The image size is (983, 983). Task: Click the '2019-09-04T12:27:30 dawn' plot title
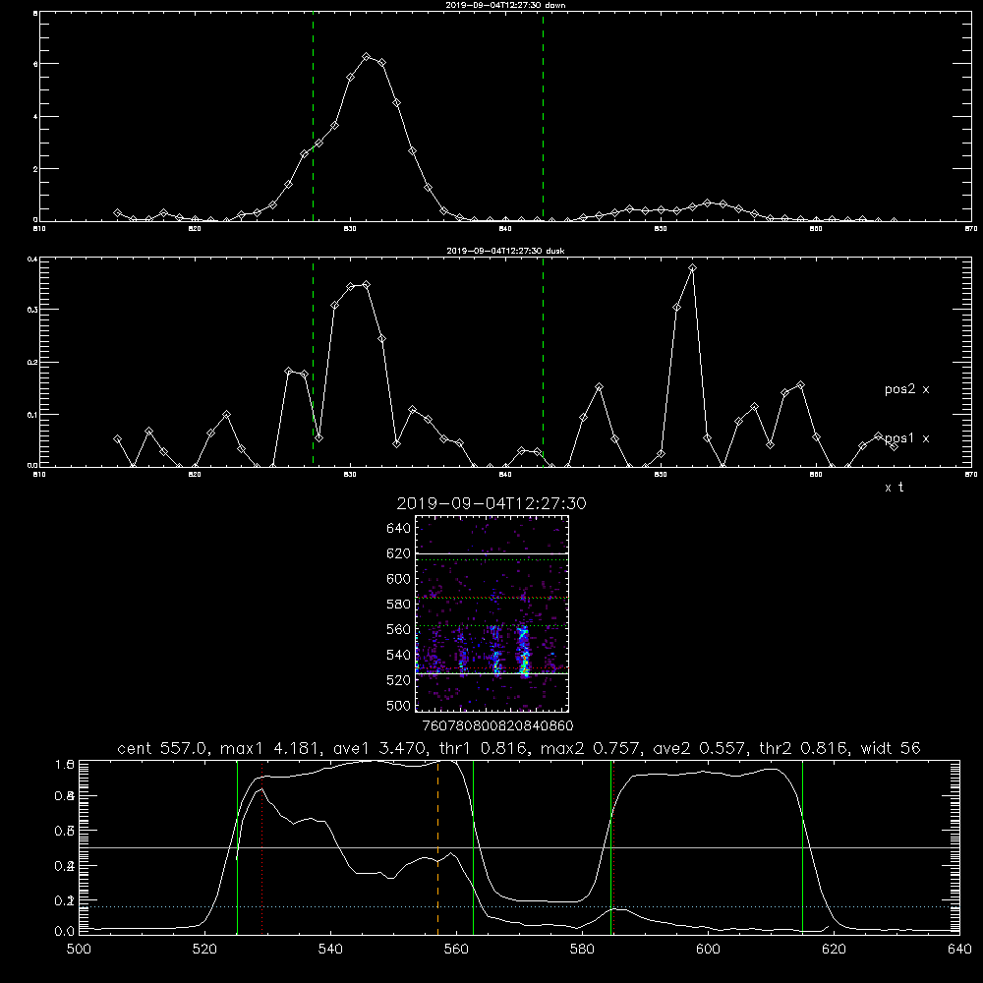pyautogui.click(x=505, y=5)
